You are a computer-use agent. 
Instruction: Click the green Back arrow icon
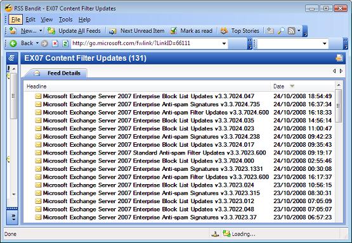[x=13, y=43]
